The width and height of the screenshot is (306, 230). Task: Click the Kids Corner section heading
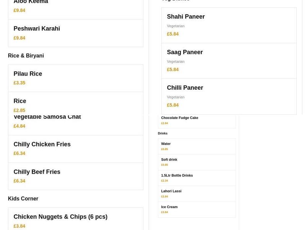(x=23, y=199)
